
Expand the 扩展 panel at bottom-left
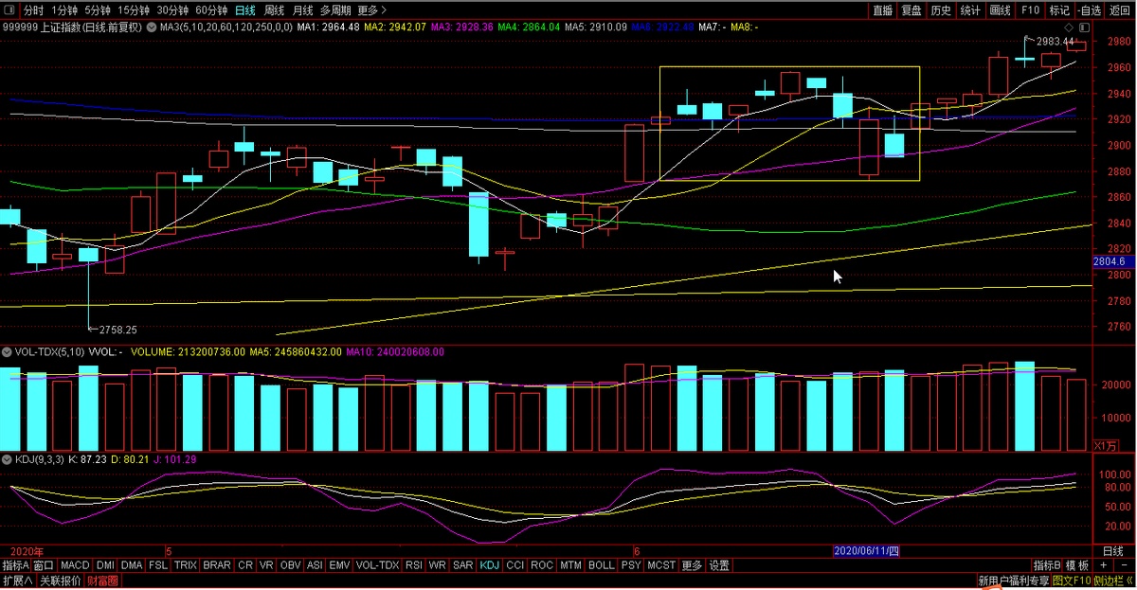17,581
